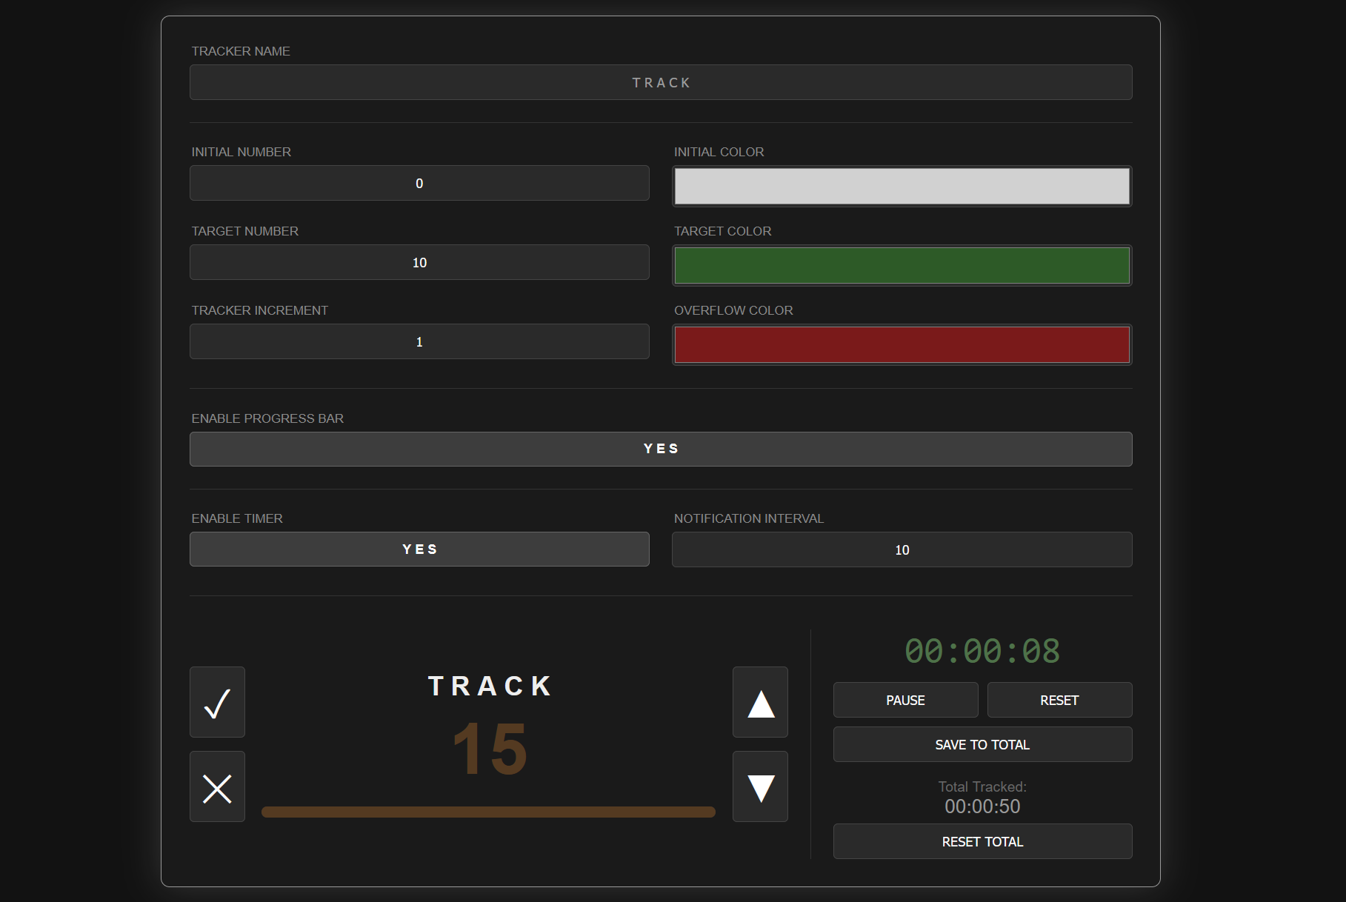Select the Target Number field
The height and width of the screenshot is (902, 1346).
[x=419, y=262]
